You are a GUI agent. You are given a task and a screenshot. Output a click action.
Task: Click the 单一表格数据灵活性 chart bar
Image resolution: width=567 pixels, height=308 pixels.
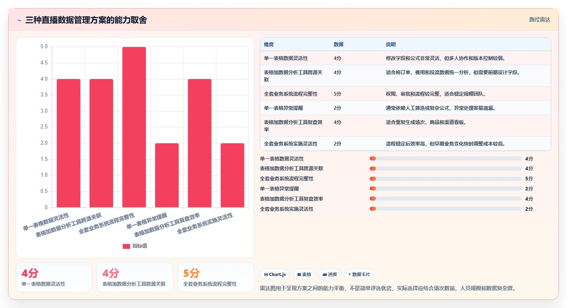coord(68,143)
